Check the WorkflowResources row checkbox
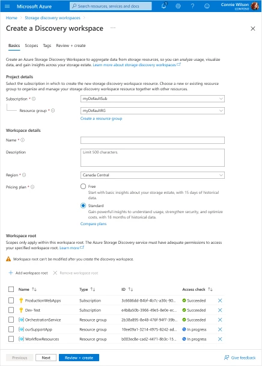 pos(11,339)
